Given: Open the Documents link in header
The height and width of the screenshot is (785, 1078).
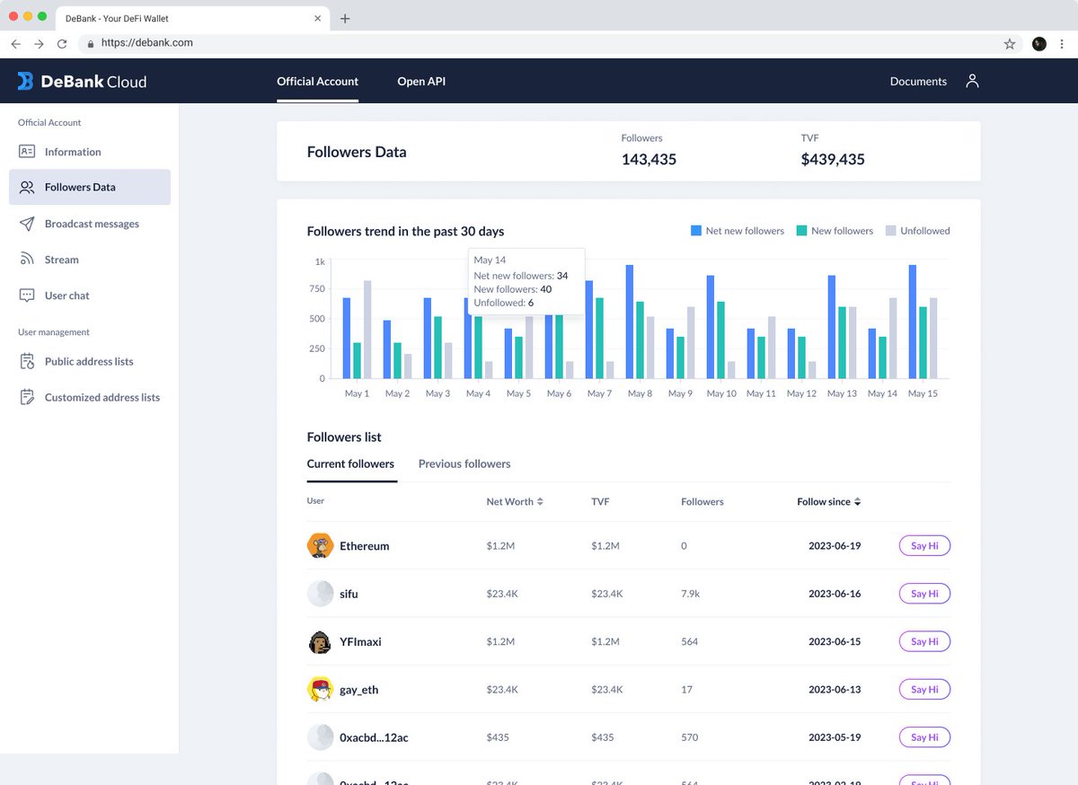Looking at the screenshot, I should tap(918, 81).
